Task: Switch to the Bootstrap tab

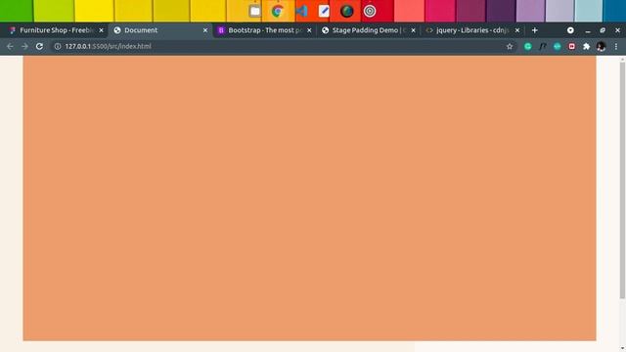Action: (x=264, y=30)
